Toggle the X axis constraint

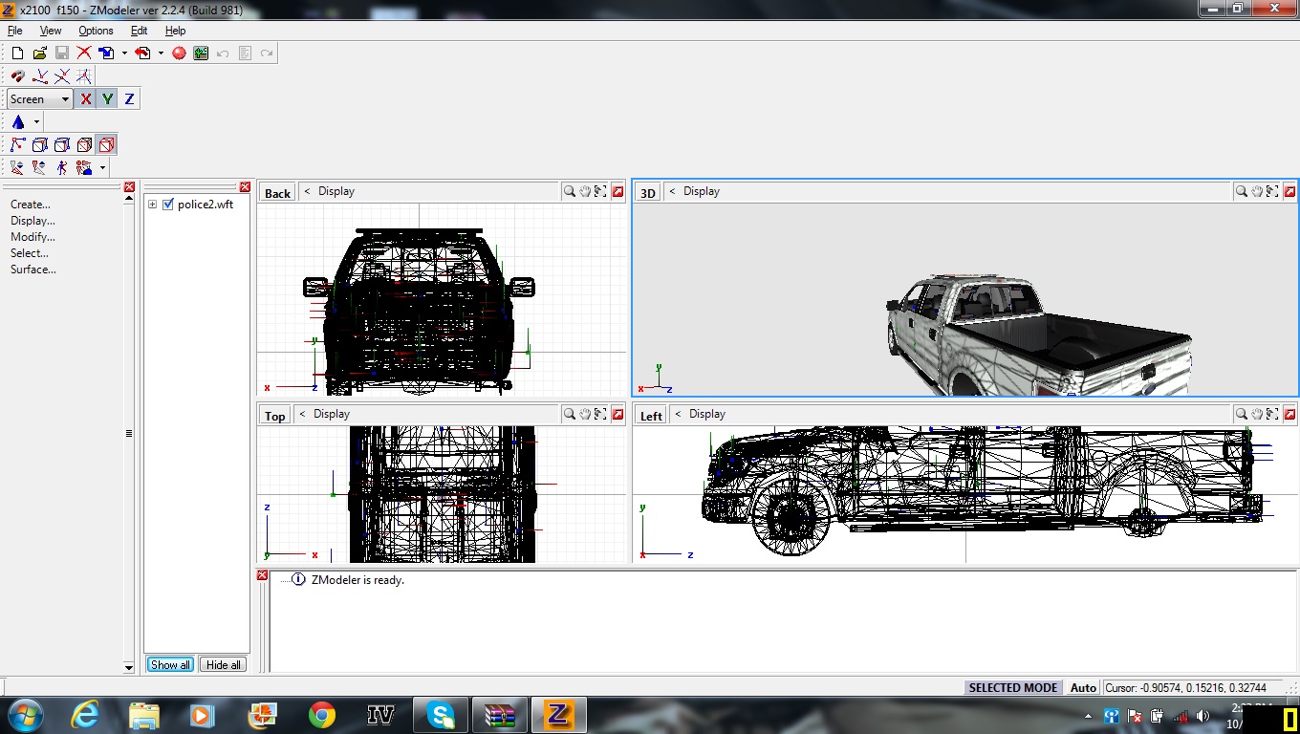86,99
